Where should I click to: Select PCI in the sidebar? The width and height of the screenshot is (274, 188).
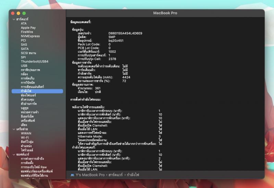click(23, 40)
